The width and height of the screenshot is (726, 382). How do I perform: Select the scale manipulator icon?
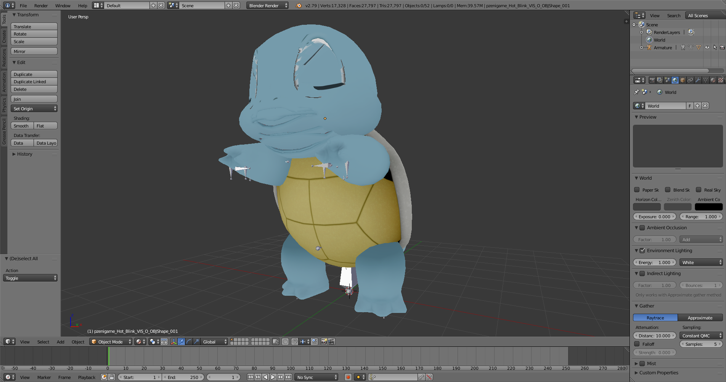click(196, 342)
